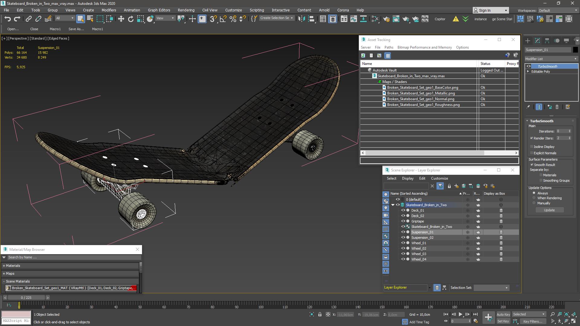
Task: Click the Set Key button
Action: [503, 321]
